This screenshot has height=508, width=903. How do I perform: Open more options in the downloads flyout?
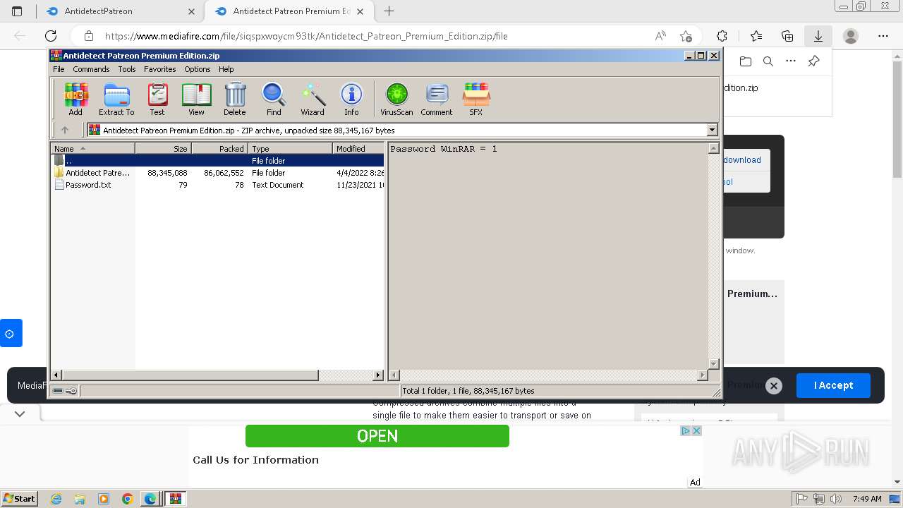coord(791,61)
